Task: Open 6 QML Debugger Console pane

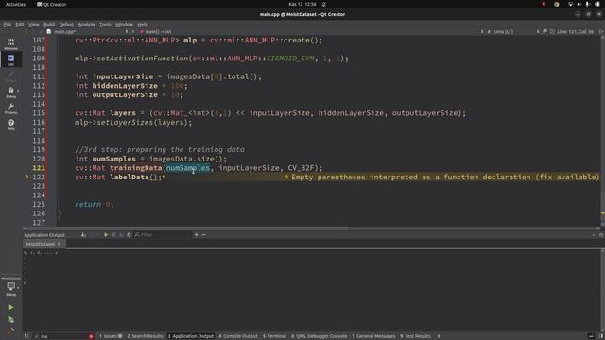Action: click(x=320, y=336)
